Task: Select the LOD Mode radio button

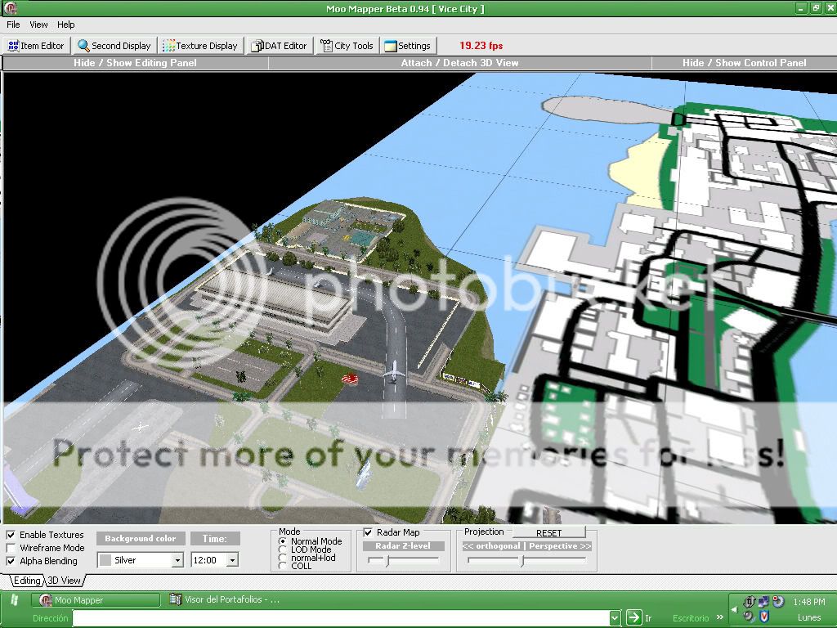Action: click(x=283, y=549)
